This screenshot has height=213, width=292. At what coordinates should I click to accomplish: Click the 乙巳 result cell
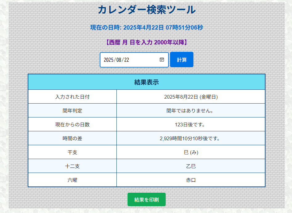(x=191, y=166)
